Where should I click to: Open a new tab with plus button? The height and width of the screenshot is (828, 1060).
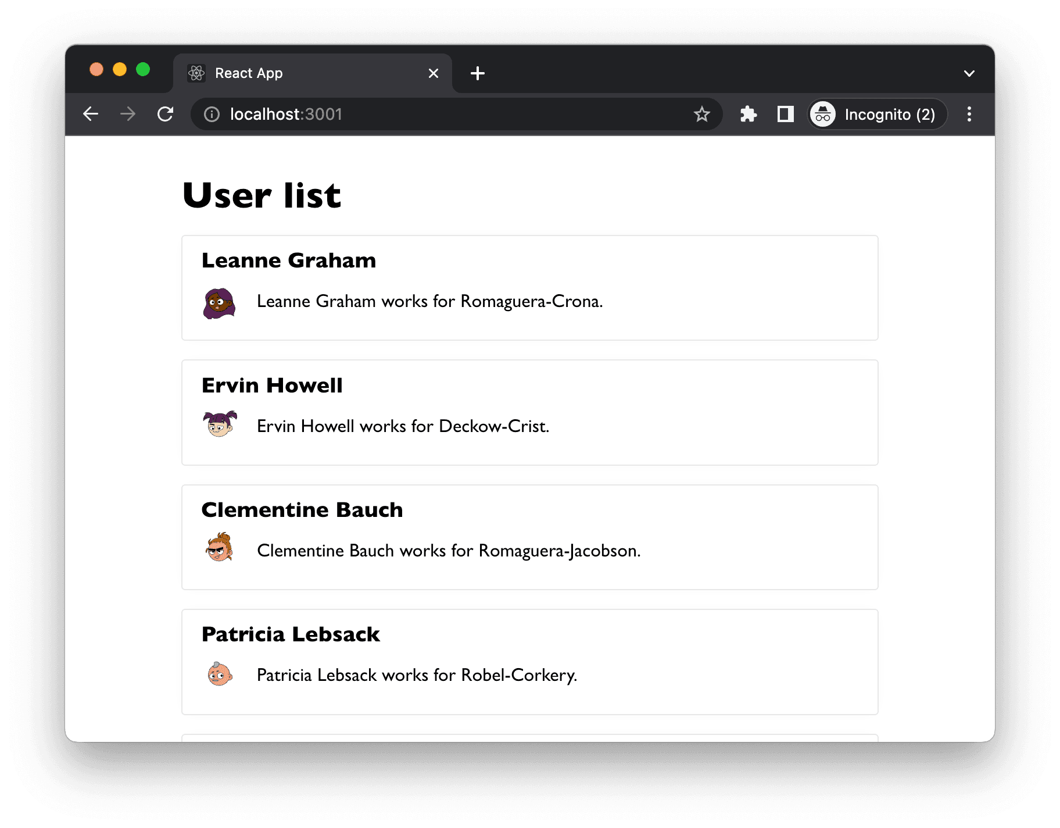pyautogui.click(x=477, y=73)
